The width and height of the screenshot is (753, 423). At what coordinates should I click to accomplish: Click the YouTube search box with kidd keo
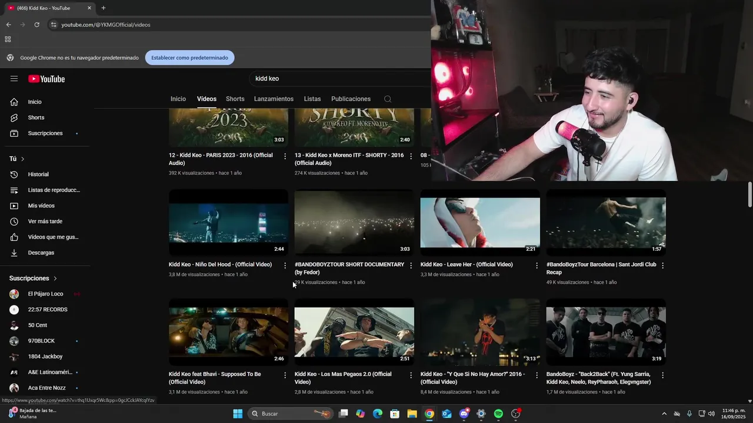(x=340, y=79)
